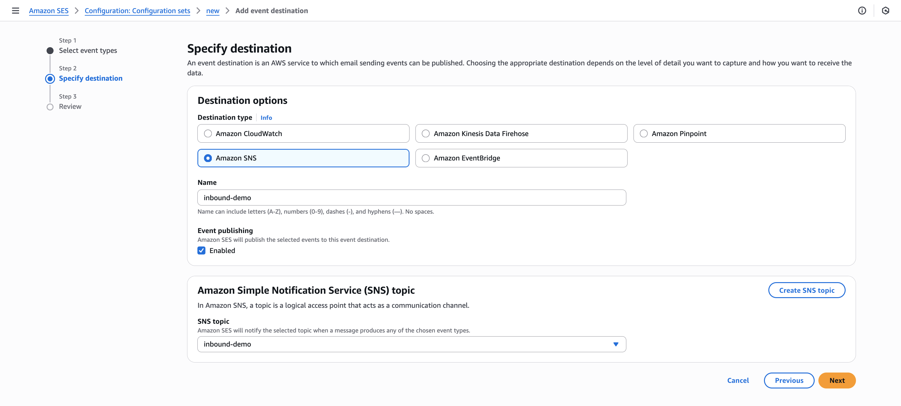Choose Amazon EventBridge radio option

[426, 158]
